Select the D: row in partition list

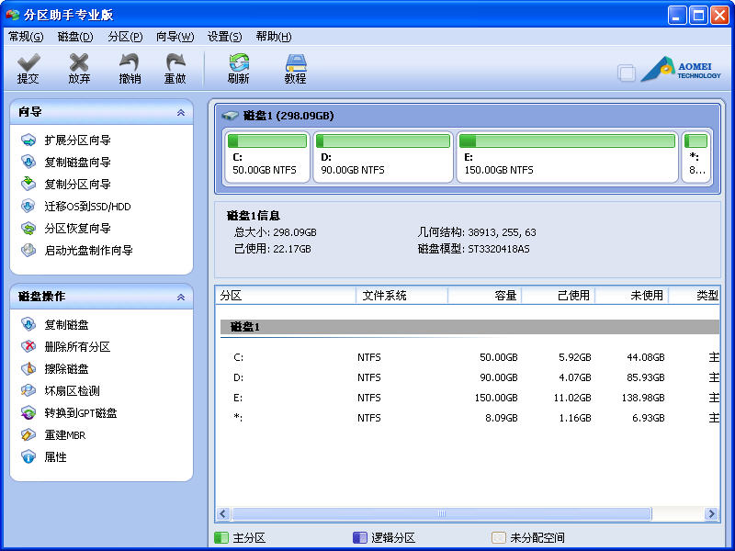(469, 377)
